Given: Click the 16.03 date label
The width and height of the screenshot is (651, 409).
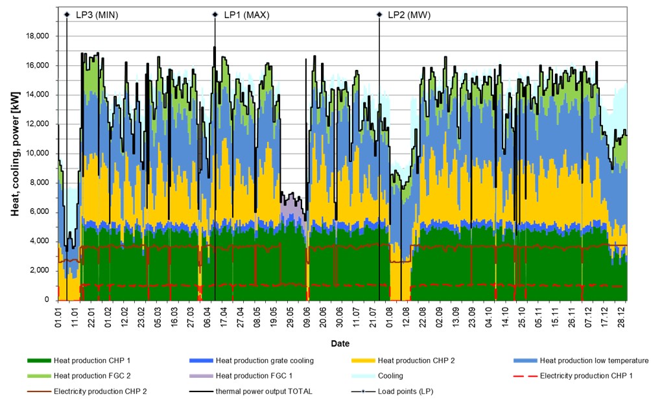Looking at the screenshot, I should [174, 317].
